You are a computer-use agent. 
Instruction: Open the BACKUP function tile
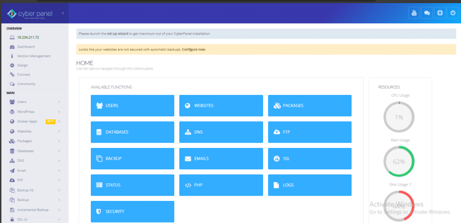132,158
